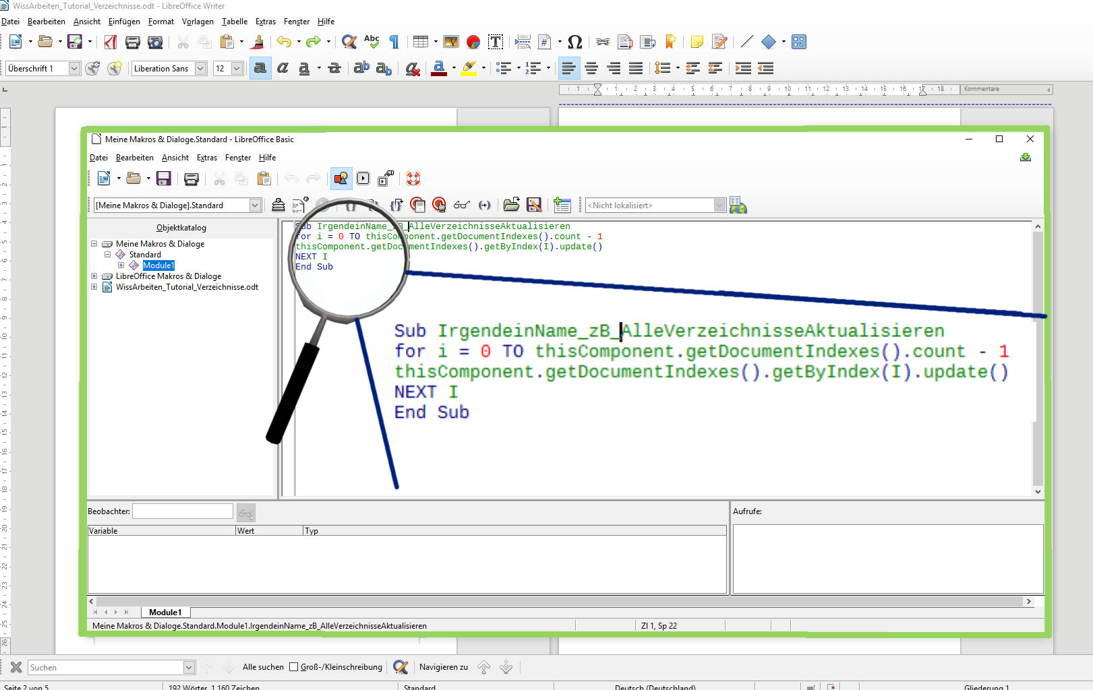The width and height of the screenshot is (1093, 690).
Task: Open Extras menu in Basic IDE
Action: pyautogui.click(x=207, y=158)
